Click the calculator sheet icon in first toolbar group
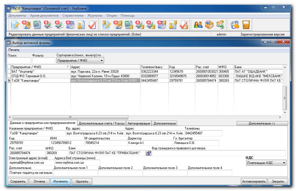Viewport: 296px width, 191px height. coord(37,25)
